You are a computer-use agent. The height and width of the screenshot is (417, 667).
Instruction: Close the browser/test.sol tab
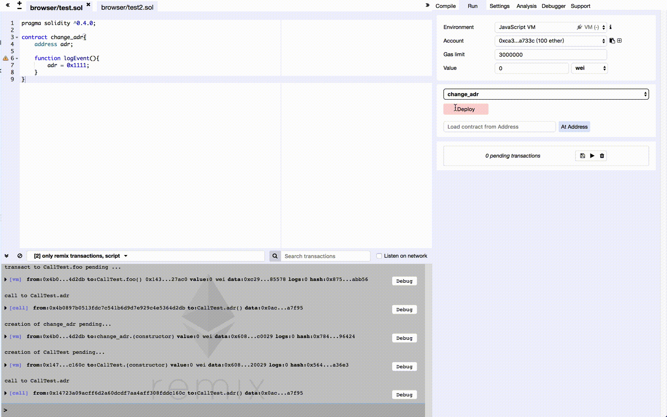[88, 5]
